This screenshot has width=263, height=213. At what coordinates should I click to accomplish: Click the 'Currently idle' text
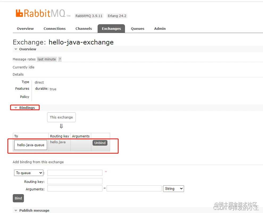click(23, 67)
